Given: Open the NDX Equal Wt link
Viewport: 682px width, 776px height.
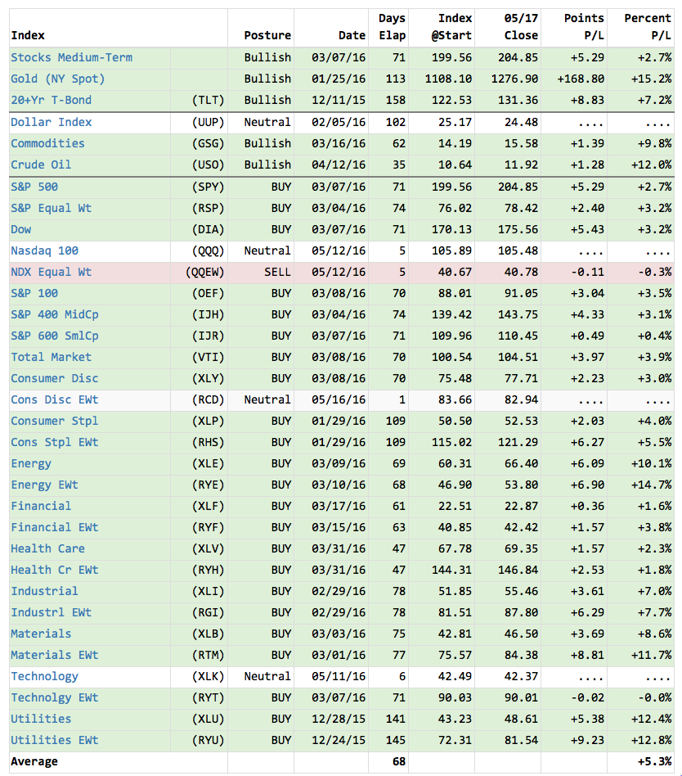Looking at the screenshot, I should 51,272.
